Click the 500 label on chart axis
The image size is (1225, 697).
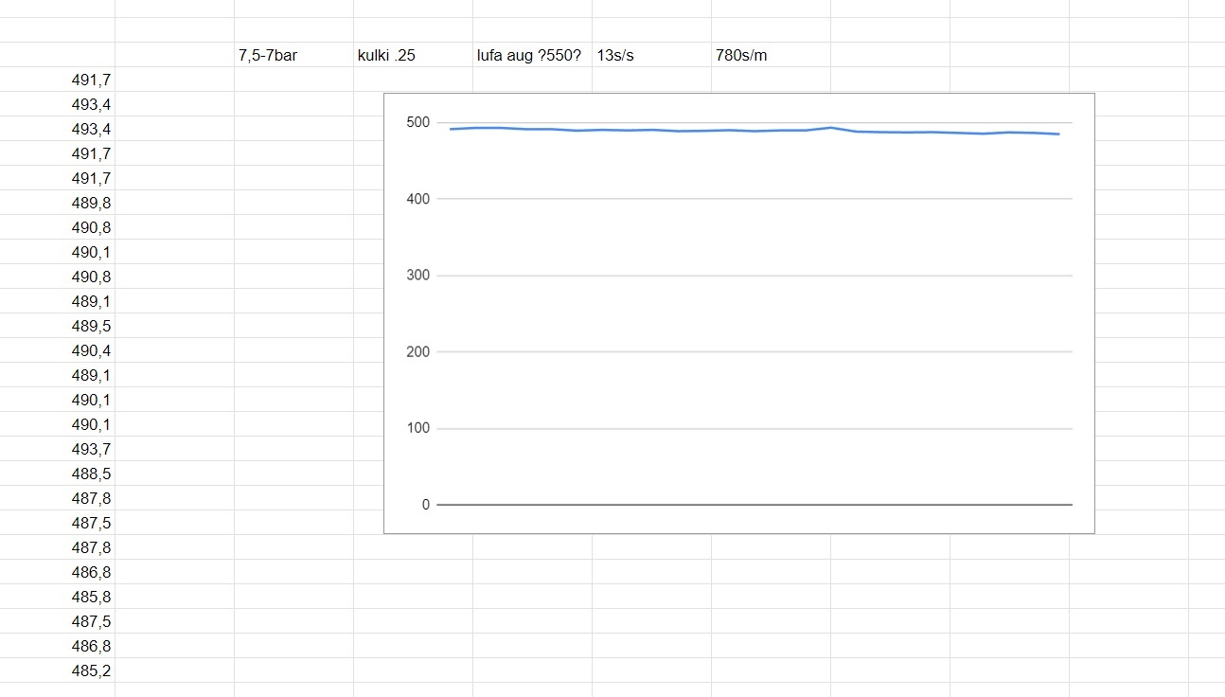417,123
